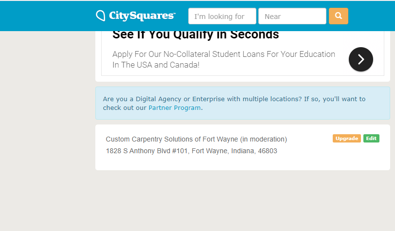Image resolution: width=395 pixels, height=231 pixels.
Task: Click the orange magnifier search button
Action: coord(338,16)
